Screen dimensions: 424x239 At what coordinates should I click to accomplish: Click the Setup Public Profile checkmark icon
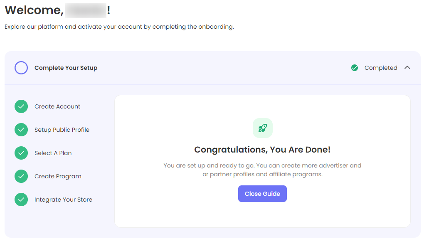[21, 130]
